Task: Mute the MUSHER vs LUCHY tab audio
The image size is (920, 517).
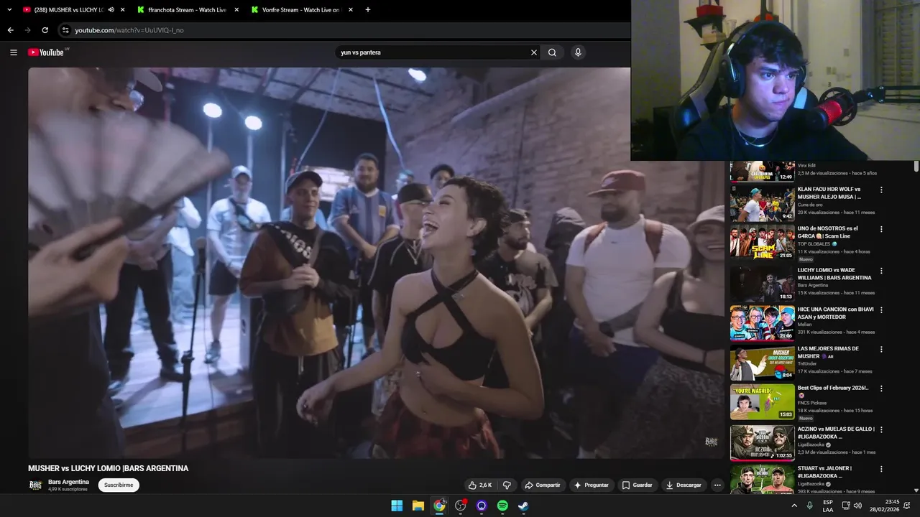Action: [111, 10]
